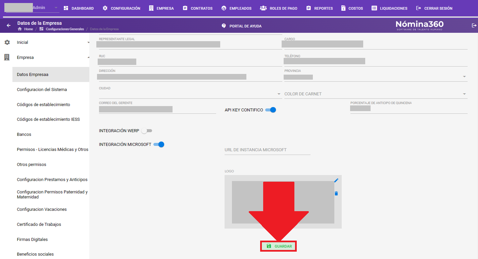Open Códigos de establecimiento IESS
This screenshot has width=478, height=259.
click(51, 119)
